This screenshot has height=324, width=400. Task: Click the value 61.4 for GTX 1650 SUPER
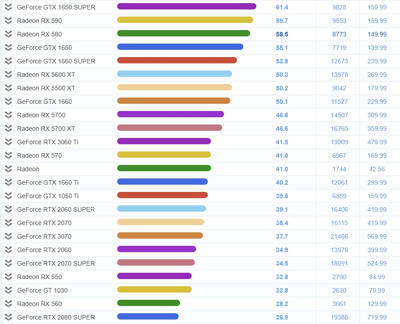[282, 7]
